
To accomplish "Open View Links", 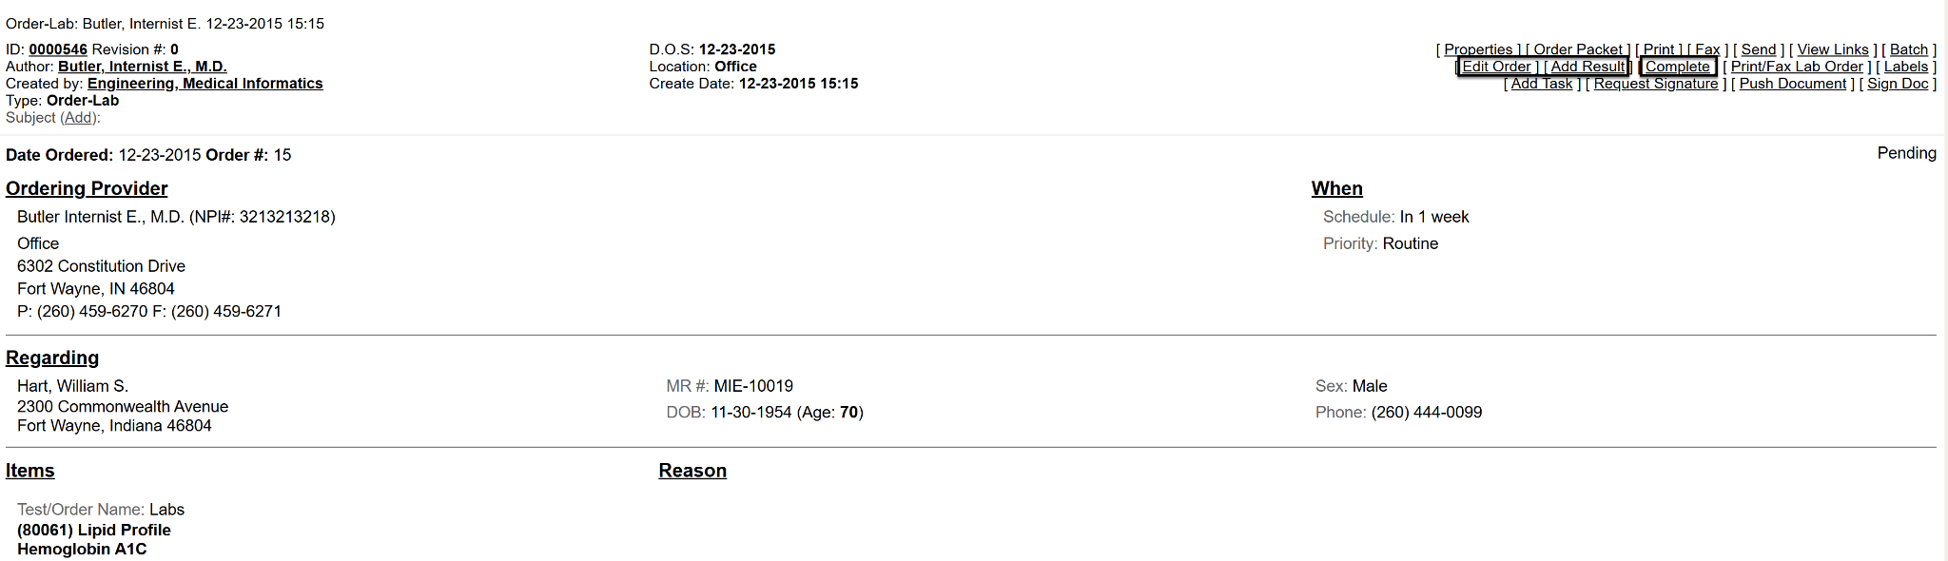I will tap(1833, 49).
